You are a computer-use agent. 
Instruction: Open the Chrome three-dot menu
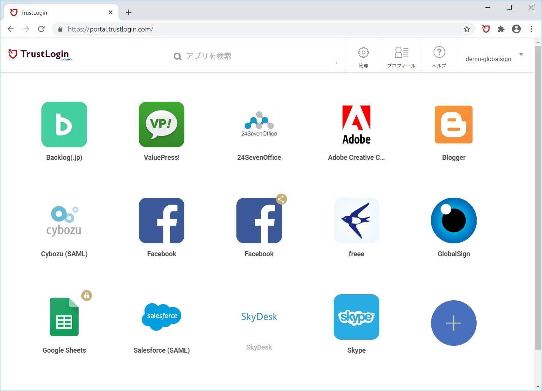(x=531, y=29)
